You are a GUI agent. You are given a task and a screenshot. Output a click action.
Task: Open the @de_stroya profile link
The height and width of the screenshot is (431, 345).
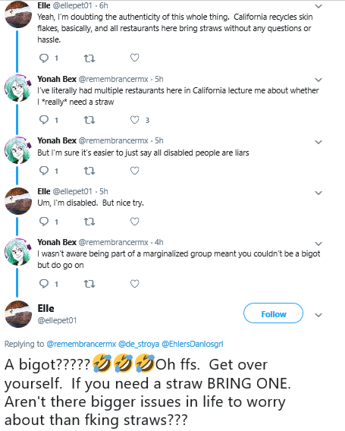[139, 344]
